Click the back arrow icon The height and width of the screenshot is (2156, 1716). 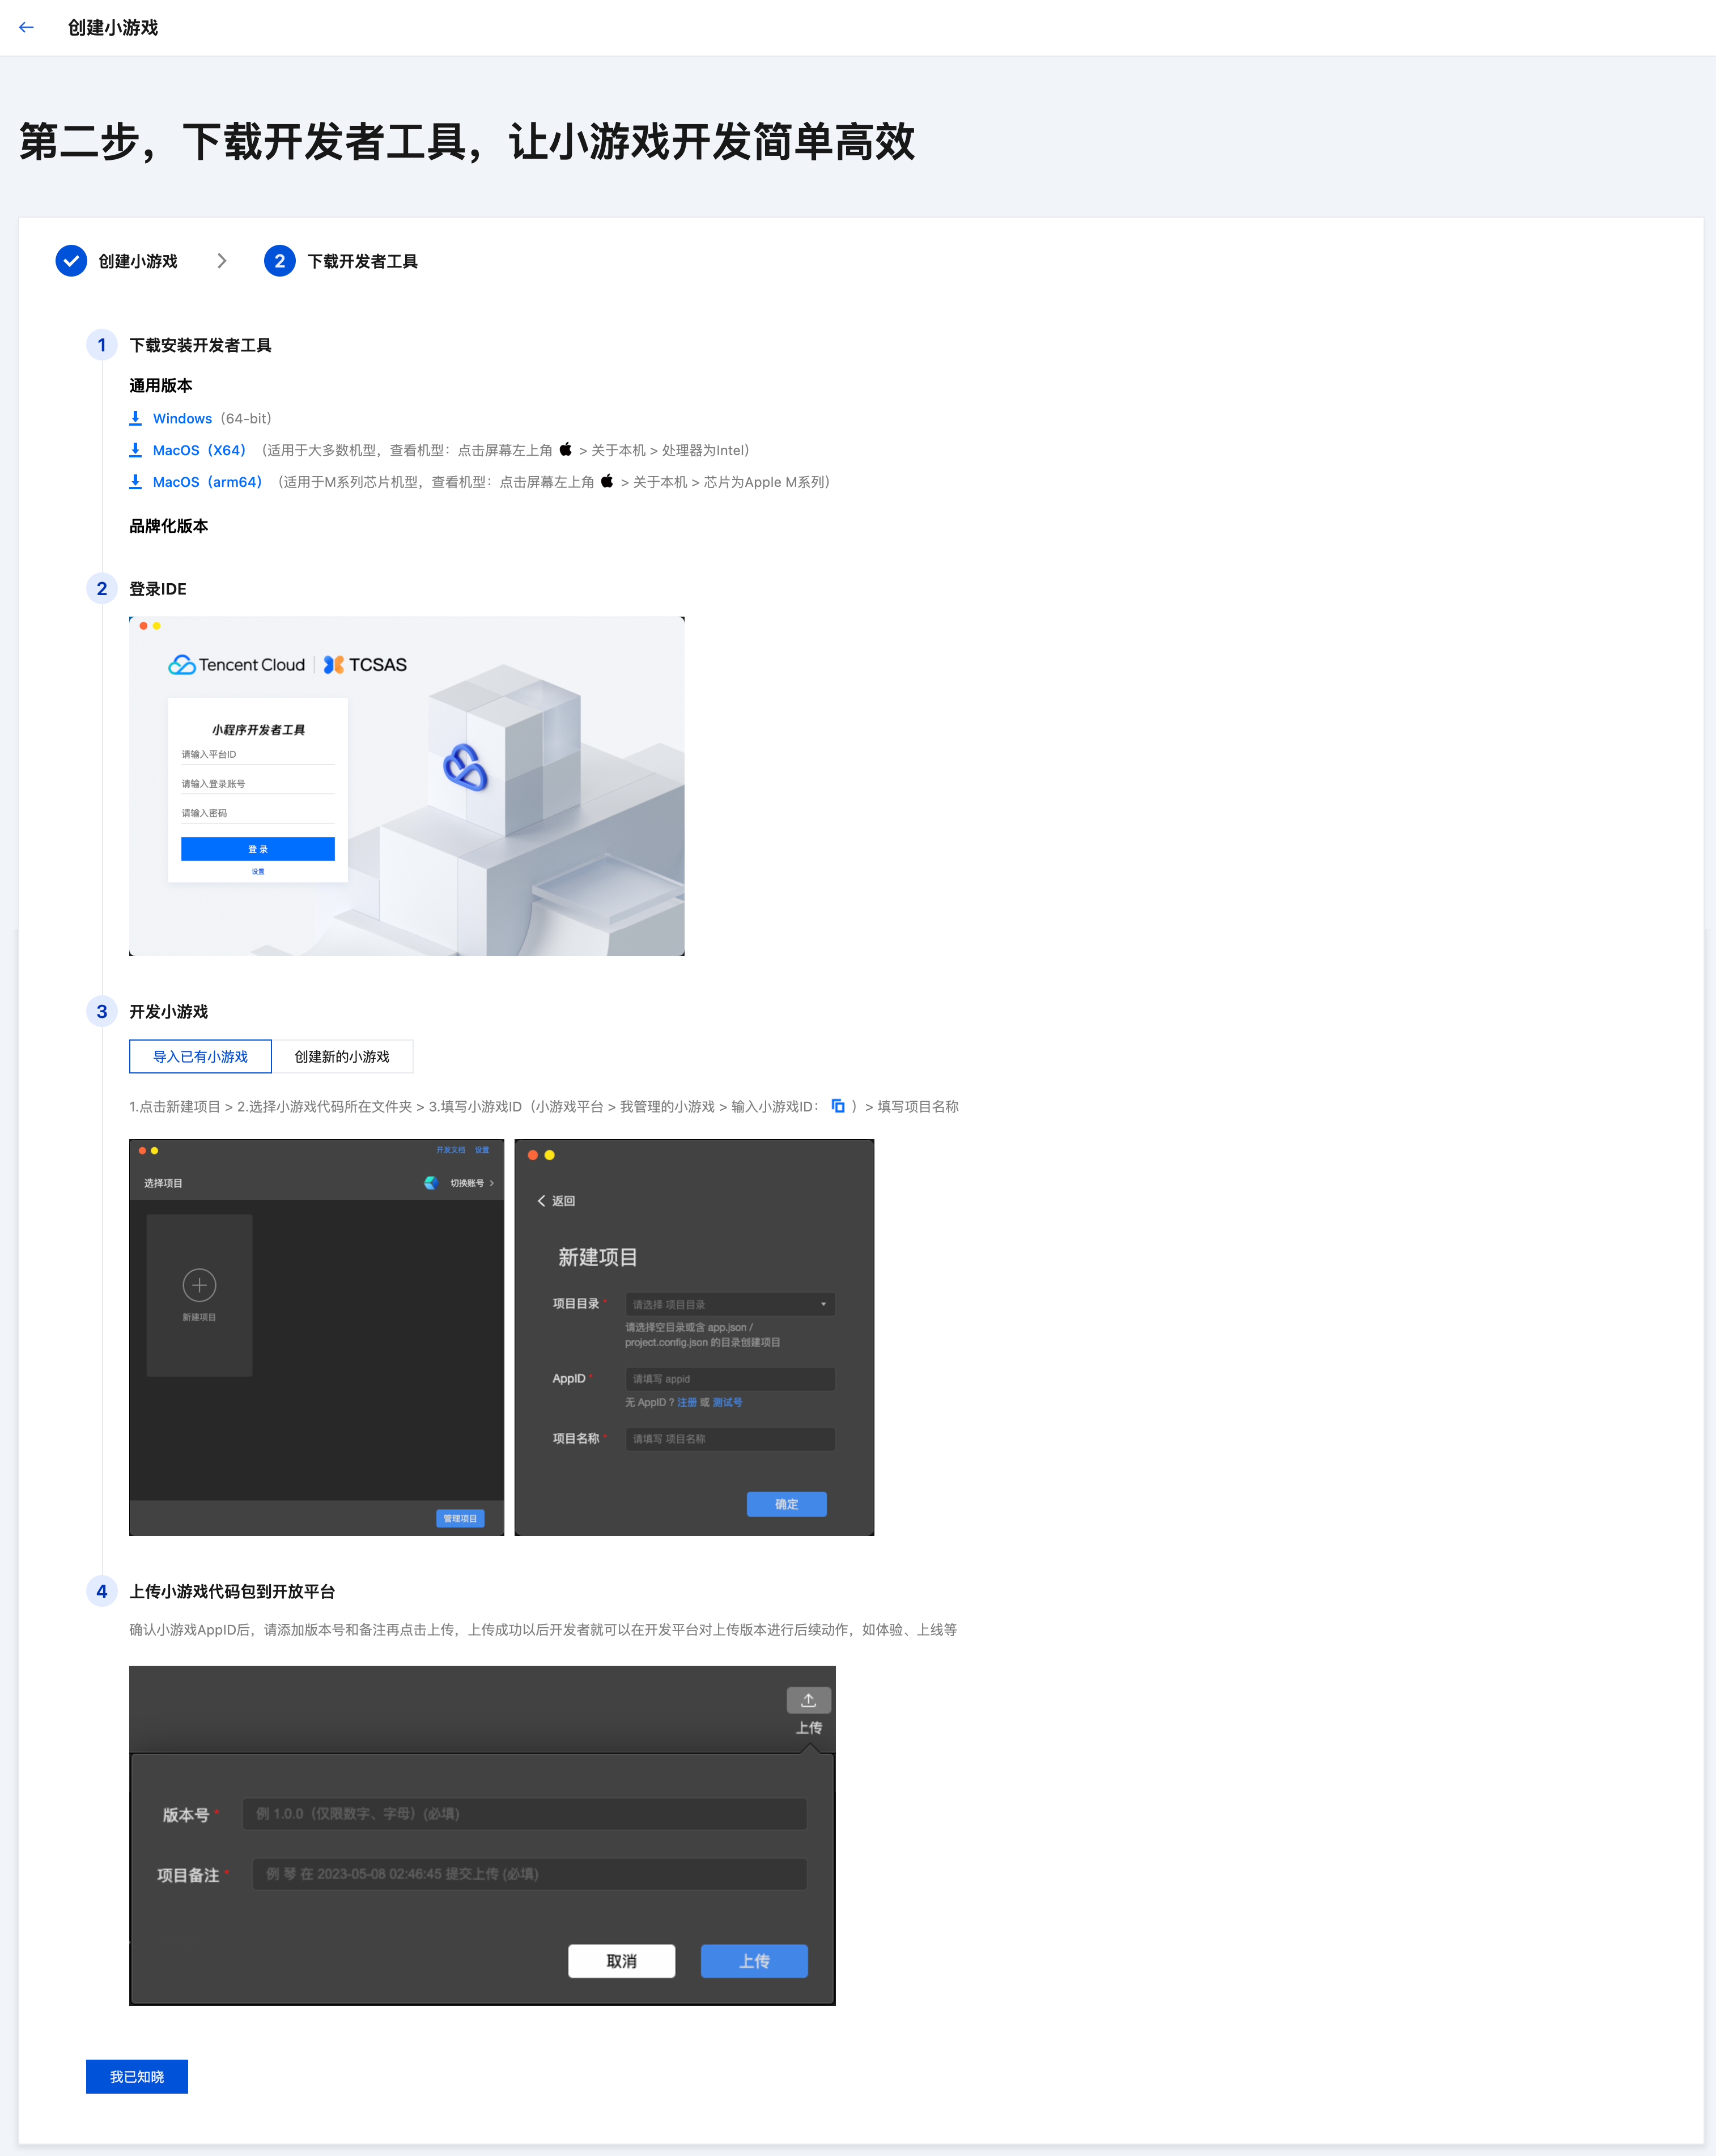click(27, 28)
